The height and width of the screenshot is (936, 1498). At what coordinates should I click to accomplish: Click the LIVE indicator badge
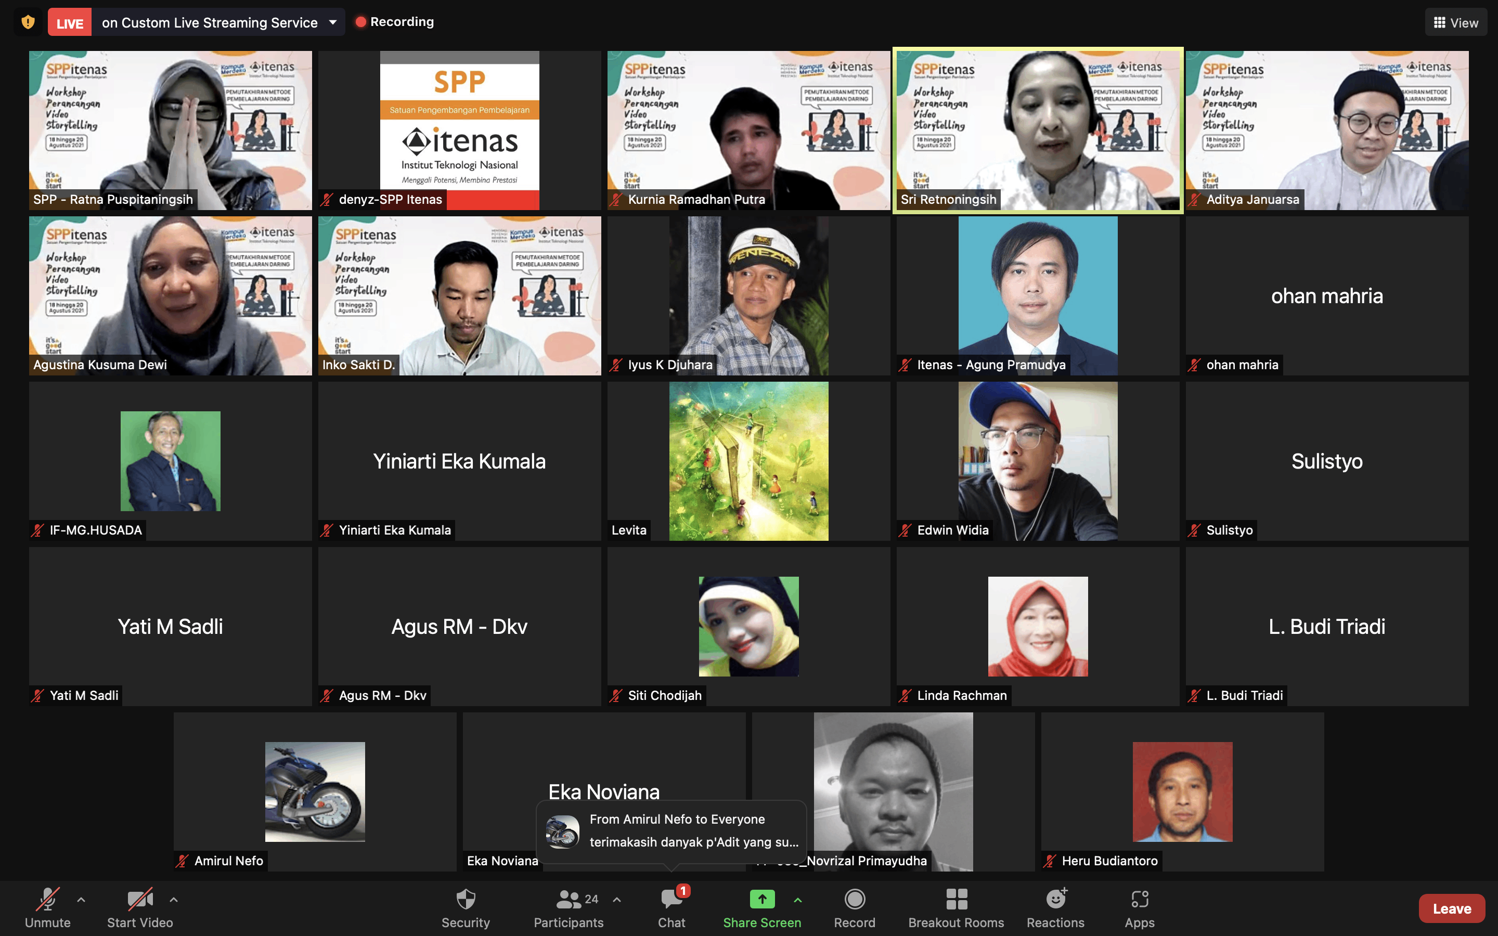(x=69, y=23)
